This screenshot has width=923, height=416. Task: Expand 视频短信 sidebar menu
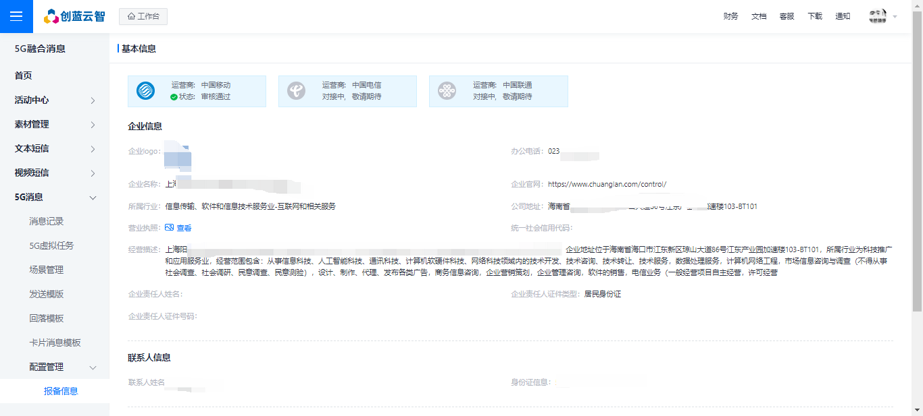click(55, 173)
